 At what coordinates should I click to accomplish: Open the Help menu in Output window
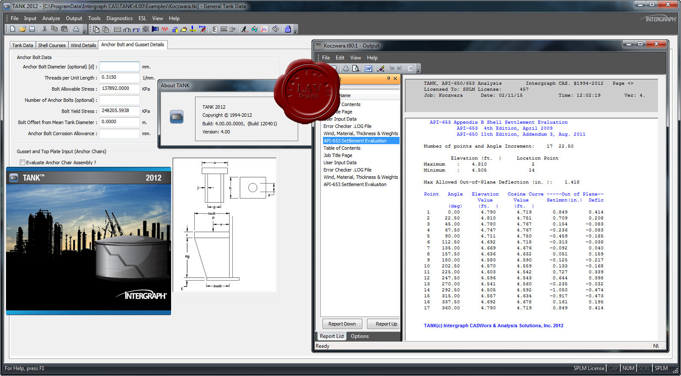pos(372,58)
